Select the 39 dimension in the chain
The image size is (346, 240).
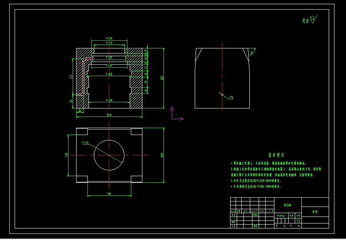tap(145, 82)
